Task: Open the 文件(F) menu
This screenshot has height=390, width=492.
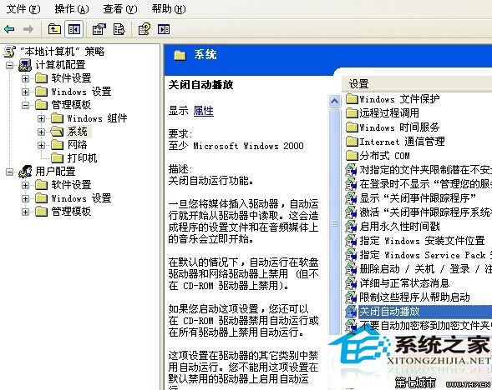Action: tap(23, 9)
